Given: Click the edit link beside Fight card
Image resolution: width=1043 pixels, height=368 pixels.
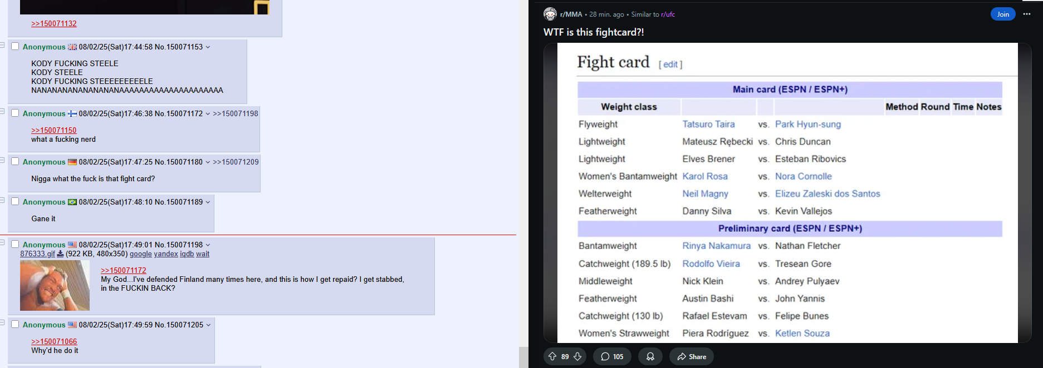Looking at the screenshot, I should pyautogui.click(x=670, y=64).
